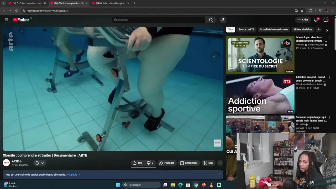Open options for the Addiction au sport video
336x189 pixels.
click(330, 78)
